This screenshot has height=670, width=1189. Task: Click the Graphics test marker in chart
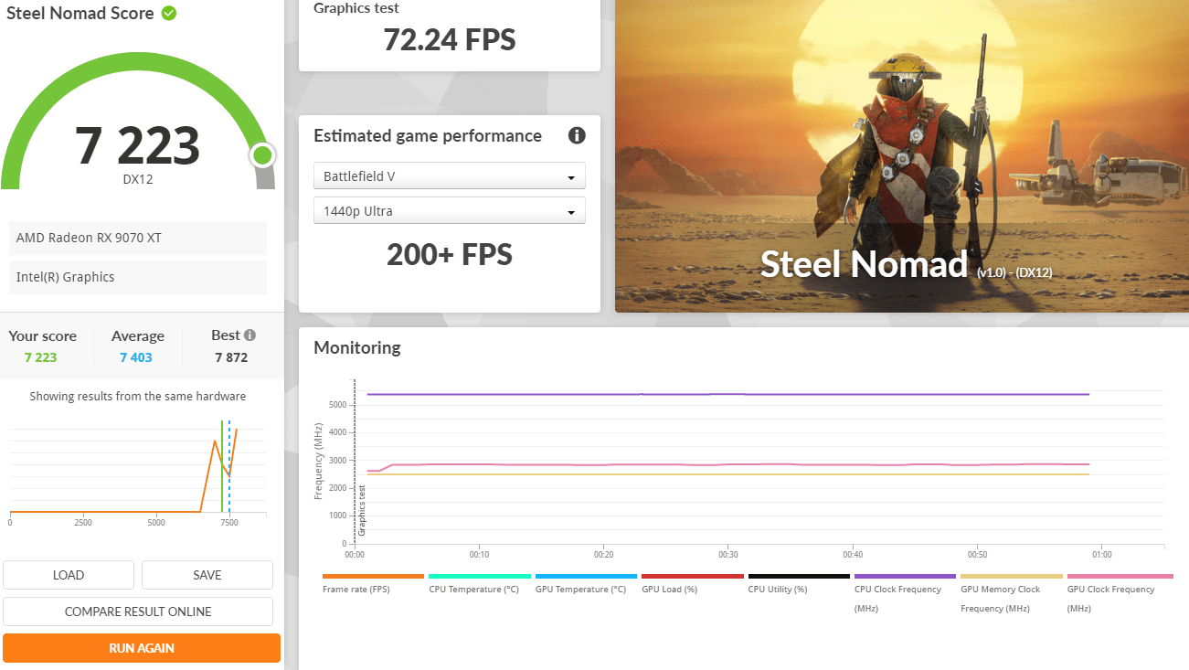coord(362,510)
